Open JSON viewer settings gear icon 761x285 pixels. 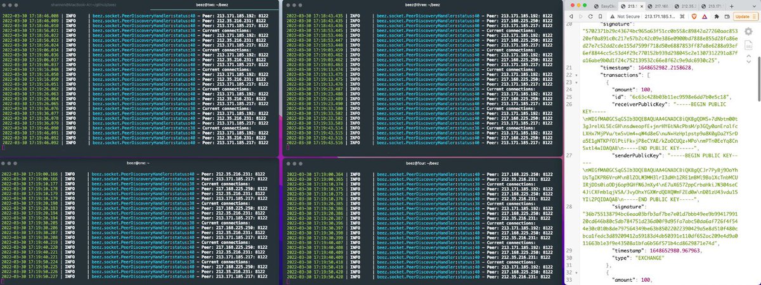(748, 32)
